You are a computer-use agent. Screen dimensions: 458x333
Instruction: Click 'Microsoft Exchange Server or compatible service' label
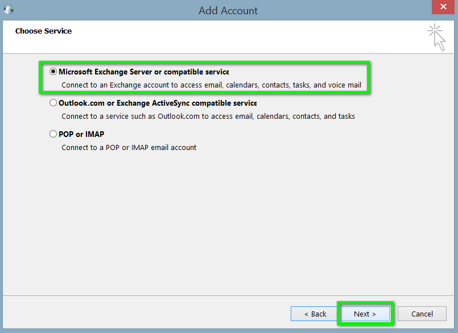[x=143, y=72]
